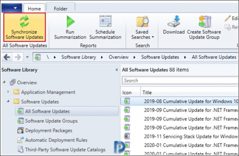The image size is (239, 156).
Task: Click Synchronize Software Updates button
Action: [x=24, y=27]
